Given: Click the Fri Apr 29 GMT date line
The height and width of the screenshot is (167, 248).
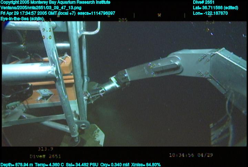Looking at the screenshot, I should [x=58, y=13].
